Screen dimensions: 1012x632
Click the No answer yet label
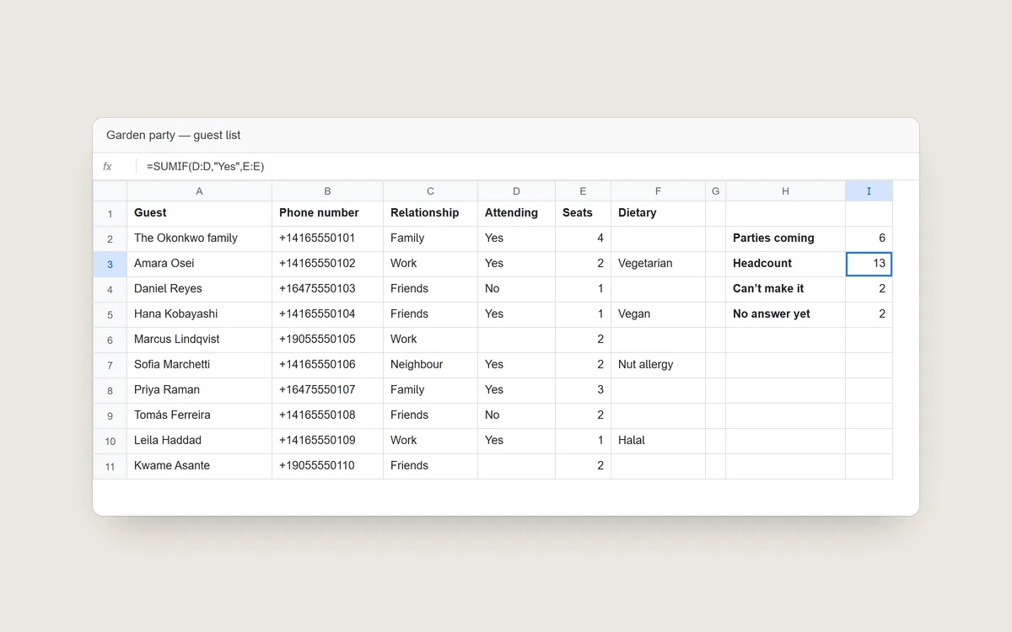[x=785, y=314]
